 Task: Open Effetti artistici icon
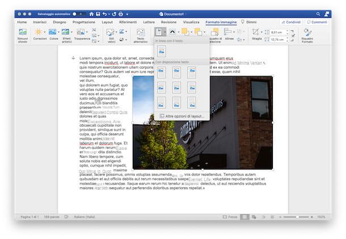[x=66, y=32]
